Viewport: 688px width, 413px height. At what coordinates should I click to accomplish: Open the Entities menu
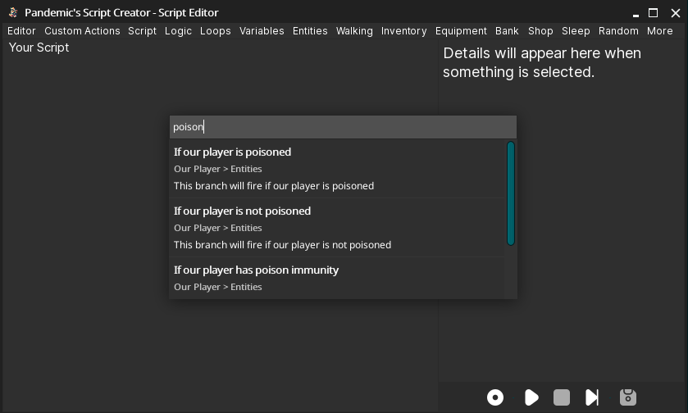pyautogui.click(x=310, y=31)
